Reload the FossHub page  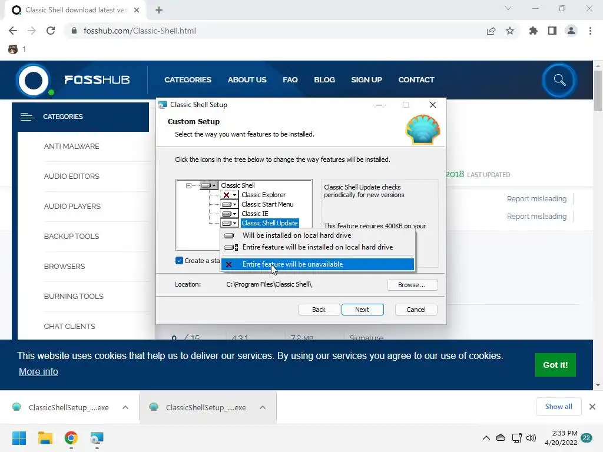[51, 31]
